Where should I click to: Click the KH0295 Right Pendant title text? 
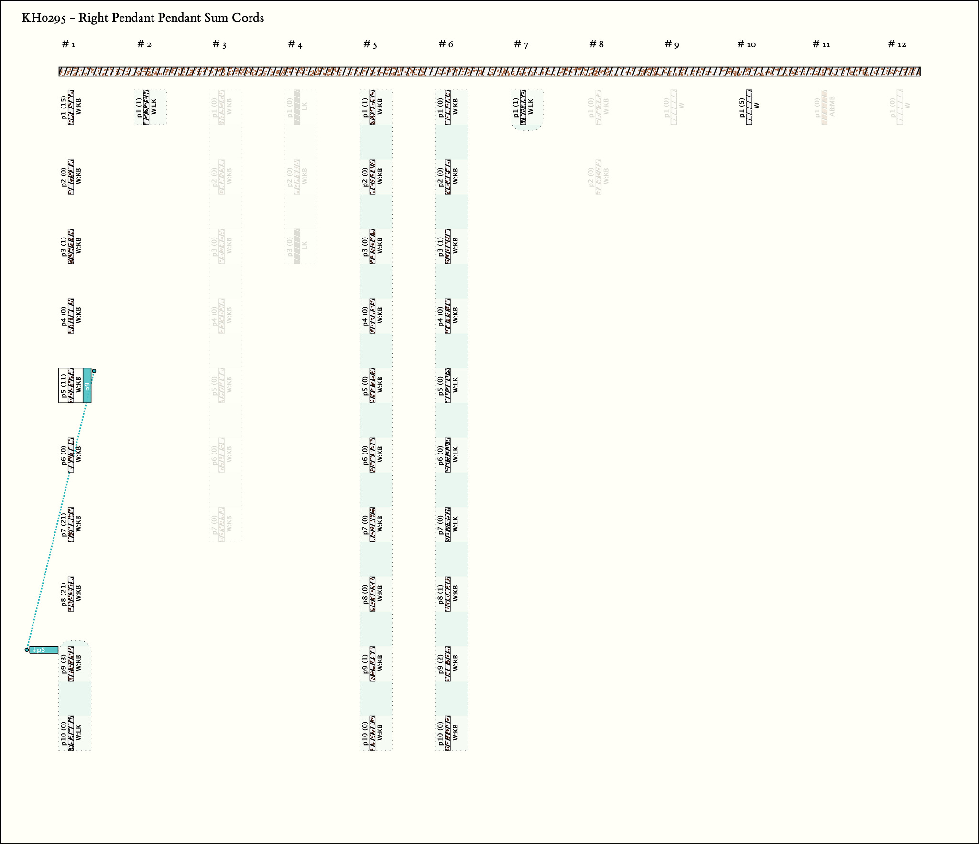click(142, 18)
